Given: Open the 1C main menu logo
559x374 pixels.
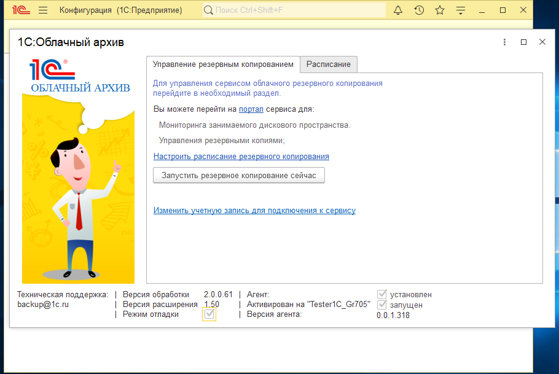Looking at the screenshot, I should (21, 10).
